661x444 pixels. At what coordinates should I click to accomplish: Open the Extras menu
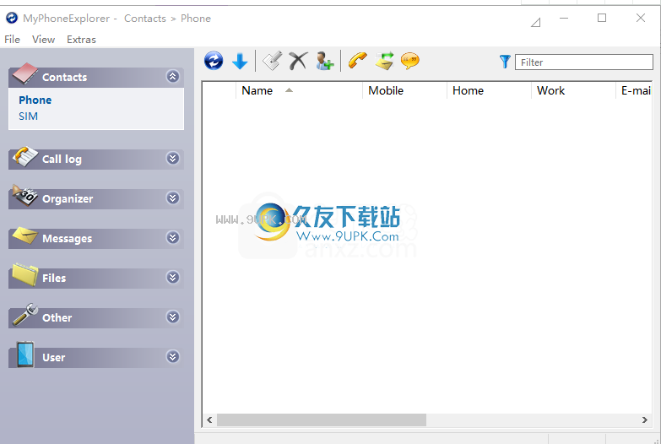click(81, 40)
